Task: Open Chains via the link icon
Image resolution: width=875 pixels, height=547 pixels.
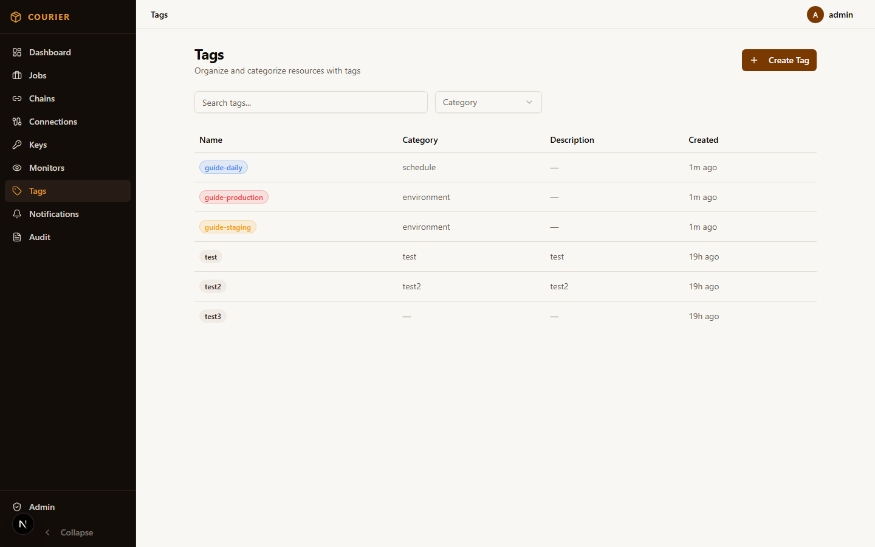Action: pyautogui.click(x=17, y=98)
